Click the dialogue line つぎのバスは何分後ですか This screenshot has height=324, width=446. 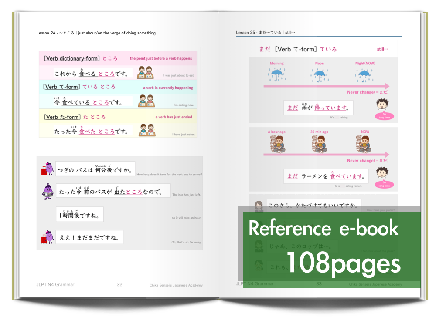(x=95, y=169)
